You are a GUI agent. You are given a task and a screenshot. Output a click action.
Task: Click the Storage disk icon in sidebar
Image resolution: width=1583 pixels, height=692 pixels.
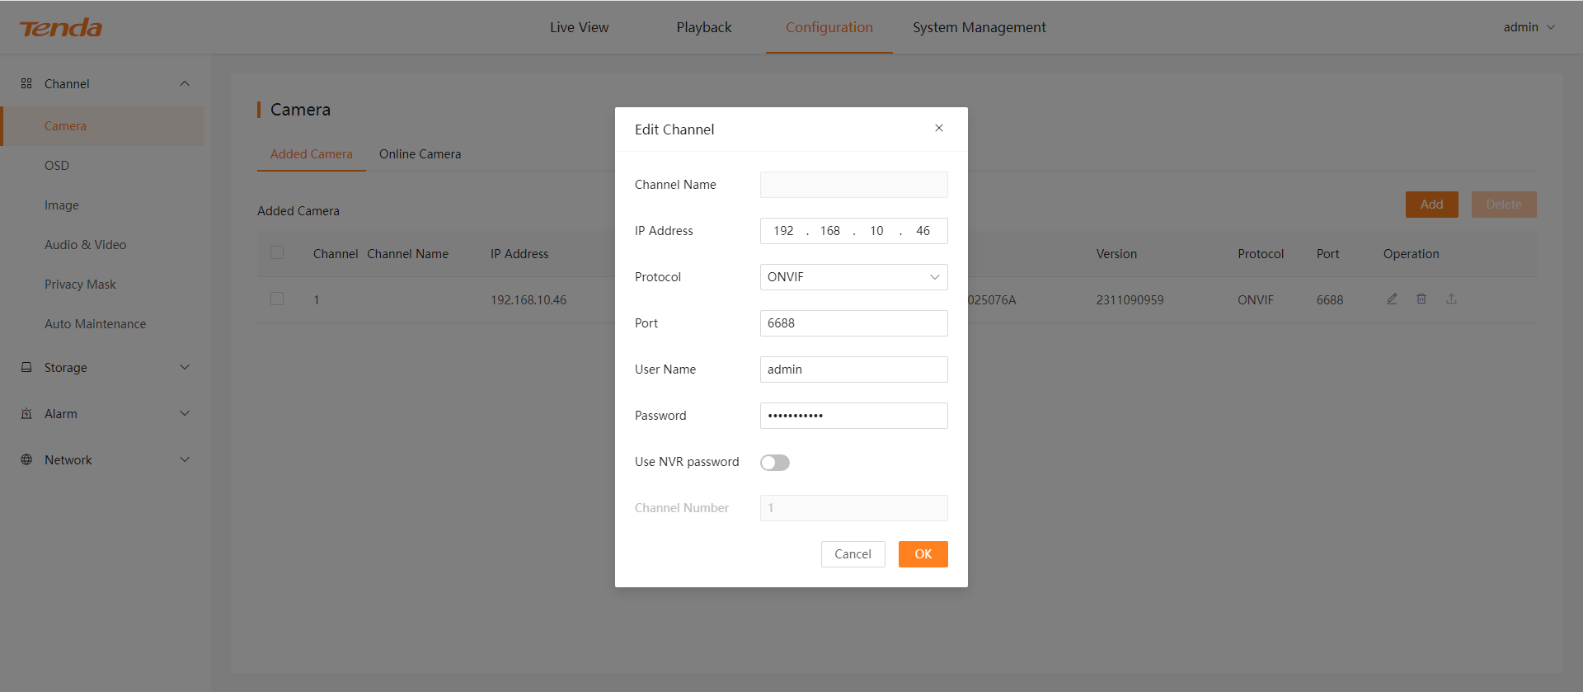pos(26,367)
